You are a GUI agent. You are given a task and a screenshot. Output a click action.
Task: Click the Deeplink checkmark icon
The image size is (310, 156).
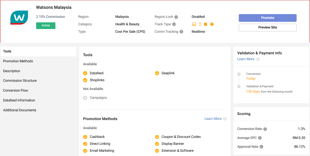tap(157, 73)
